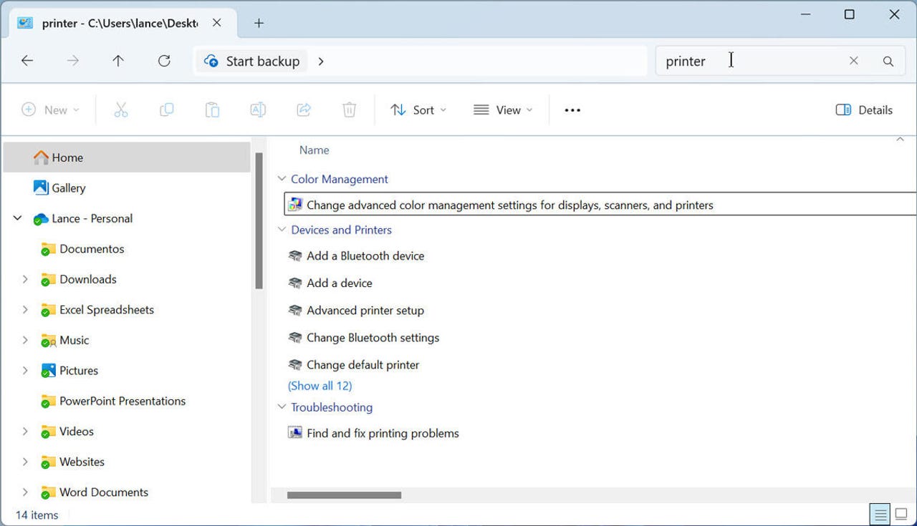The width and height of the screenshot is (917, 526).
Task: Collapse the Color Management group
Action: [282, 179]
